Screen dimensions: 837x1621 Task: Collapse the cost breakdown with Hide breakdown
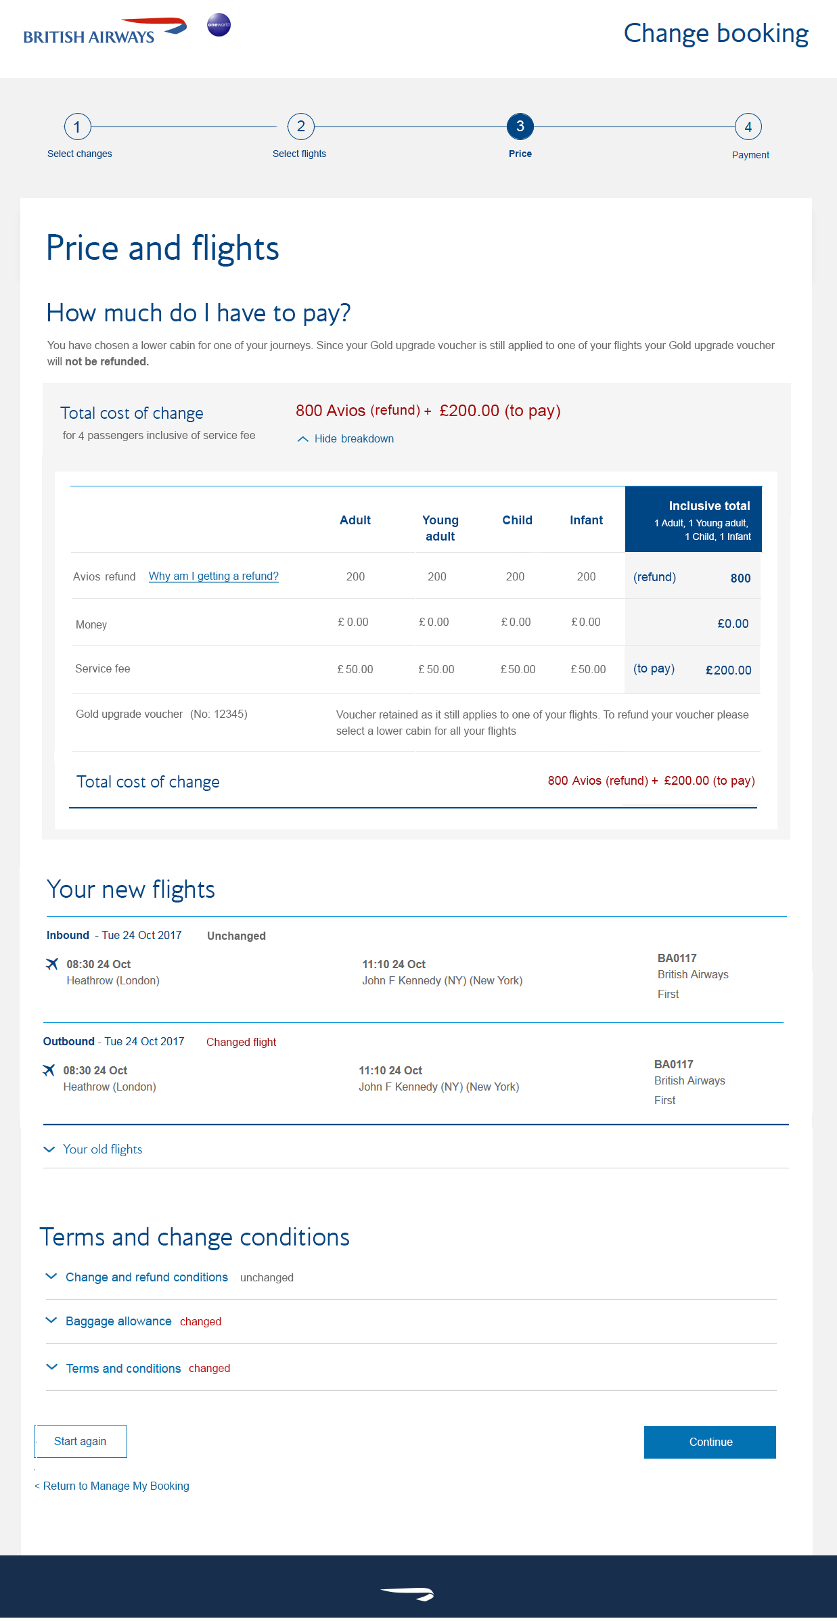[345, 439]
